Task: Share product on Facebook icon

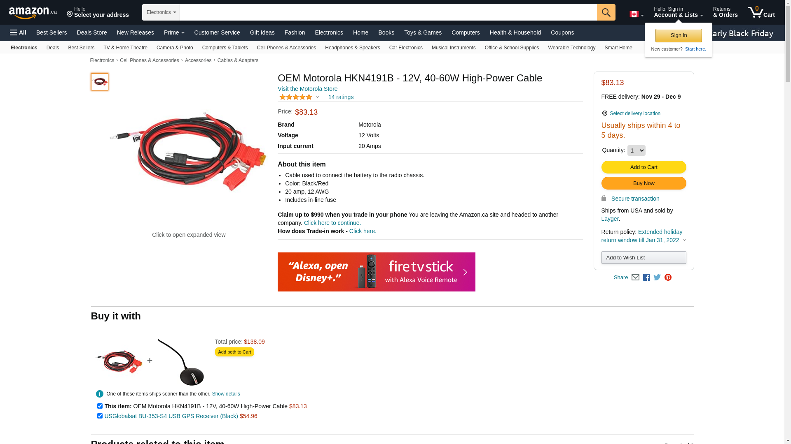Action: pyautogui.click(x=646, y=277)
